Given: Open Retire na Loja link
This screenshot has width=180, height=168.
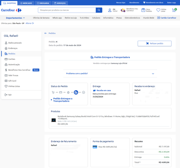Looking at the screenshot, I should tap(71, 18).
